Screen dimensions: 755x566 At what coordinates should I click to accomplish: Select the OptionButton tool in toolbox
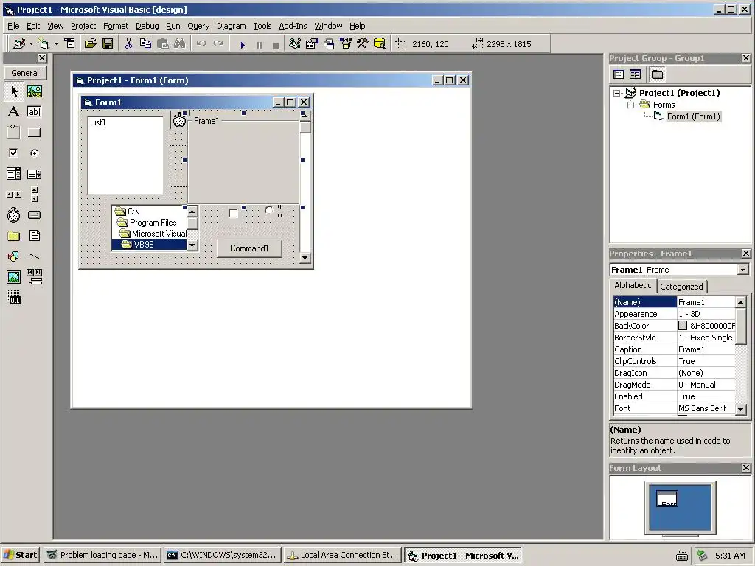tap(34, 153)
